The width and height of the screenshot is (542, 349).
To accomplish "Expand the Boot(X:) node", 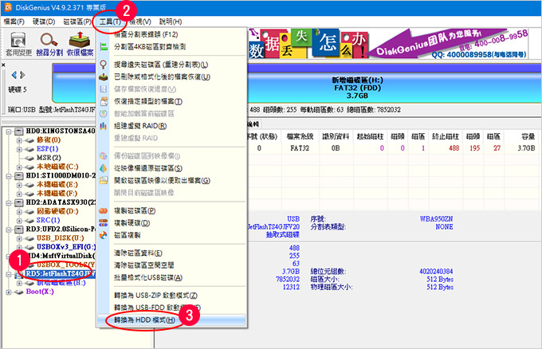I will [x=9, y=292].
